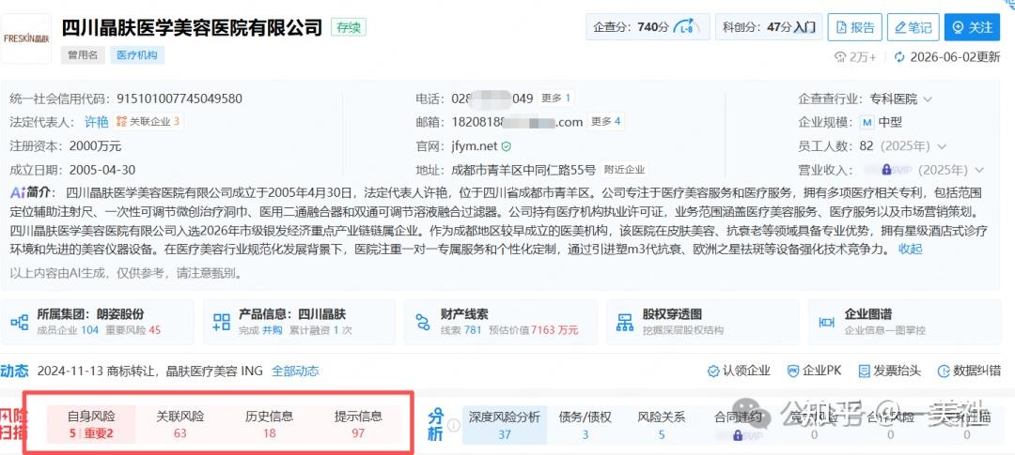The height and width of the screenshot is (455, 1015).
Task: Open official website jfym.net
Action: pos(474,146)
